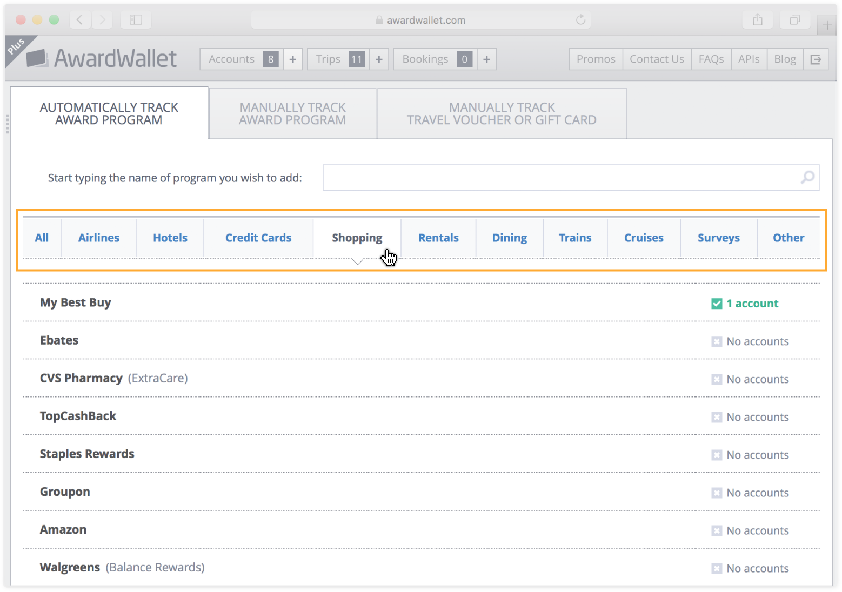Viewport: 842px width, 592px height.
Task: Open the APIs page
Action: [x=749, y=59]
